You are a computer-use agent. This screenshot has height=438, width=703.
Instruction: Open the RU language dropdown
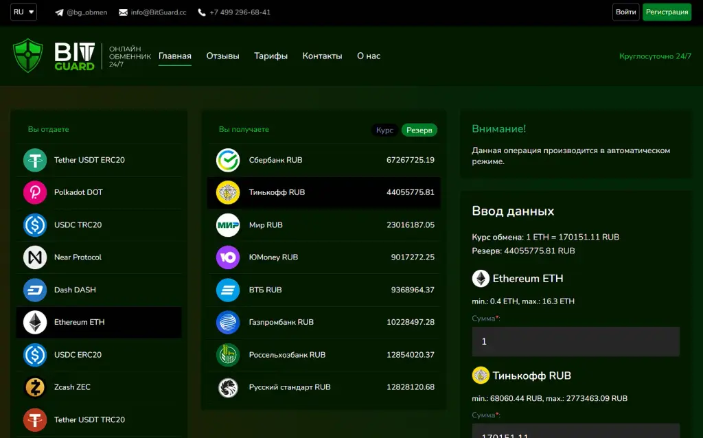24,12
